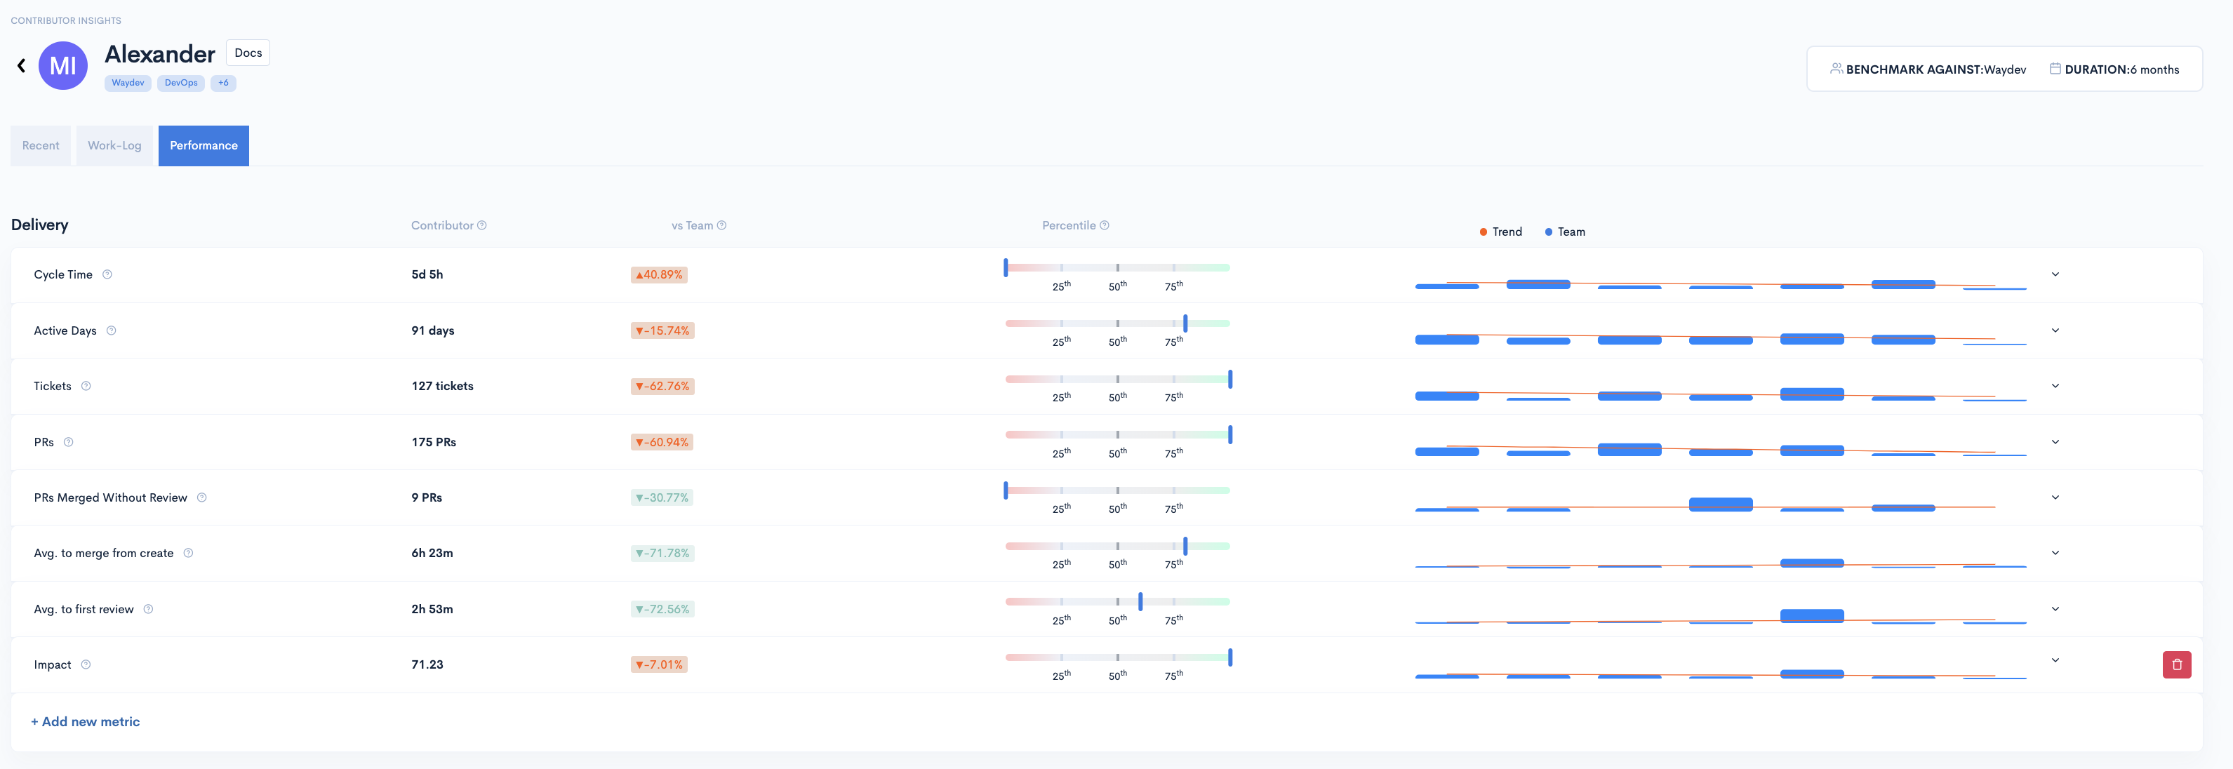The image size is (2233, 769).
Task: Switch to the Recent tab
Action: coord(41,146)
